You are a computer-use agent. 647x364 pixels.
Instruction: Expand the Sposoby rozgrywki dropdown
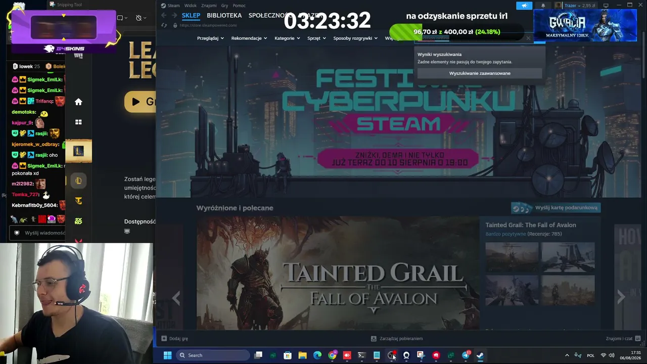click(x=355, y=38)
